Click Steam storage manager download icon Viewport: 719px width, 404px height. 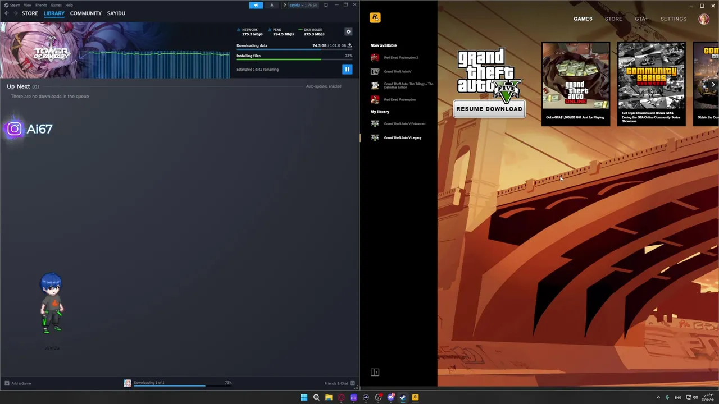[349, 45]
